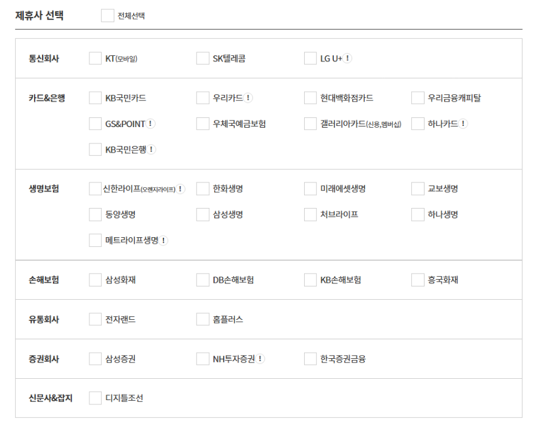This screenshot has width=534, height=422.
Task: Click the 우체국예금보험 label
Action: coord(239,124)
